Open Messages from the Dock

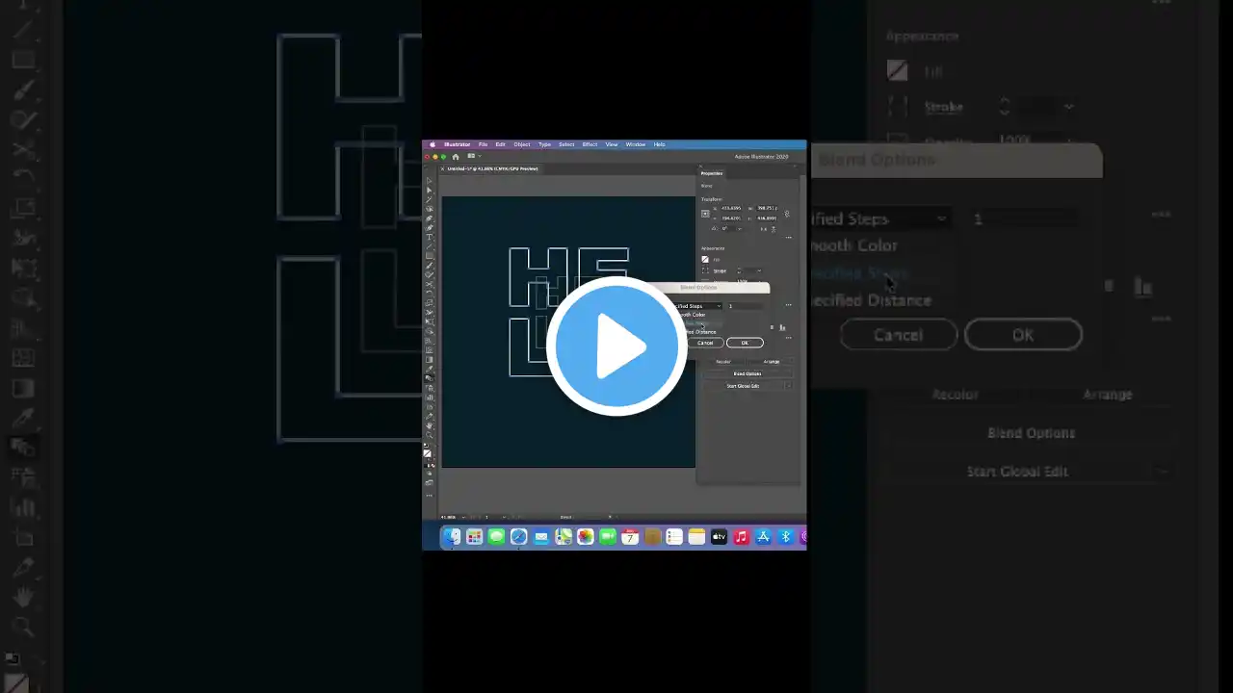pyautogui.click(x=496, y=537)
